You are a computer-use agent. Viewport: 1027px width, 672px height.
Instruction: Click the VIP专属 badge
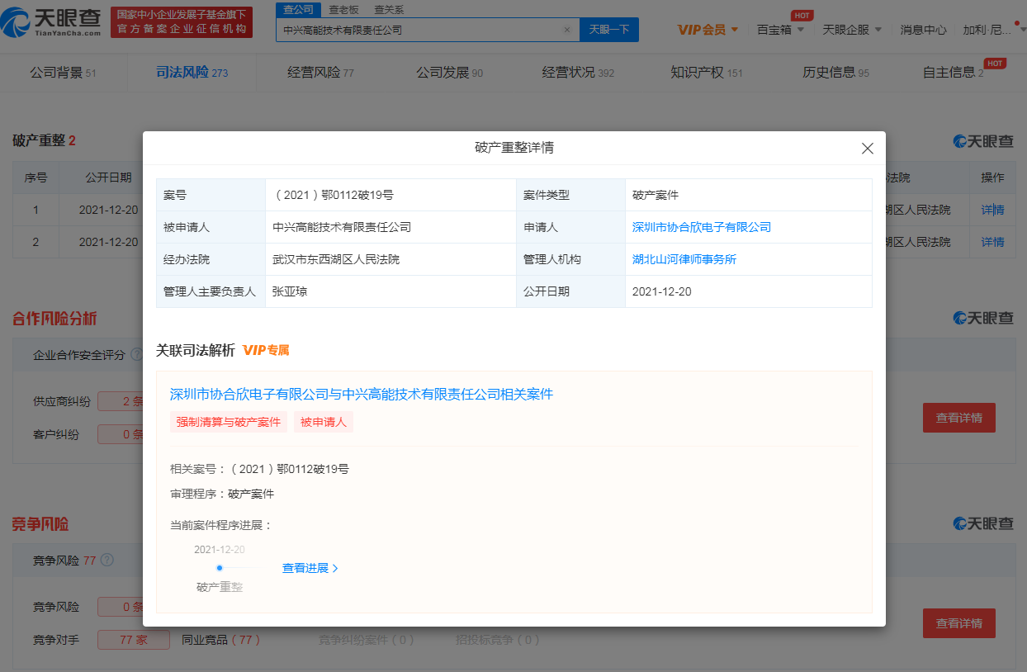click(266, 350)
